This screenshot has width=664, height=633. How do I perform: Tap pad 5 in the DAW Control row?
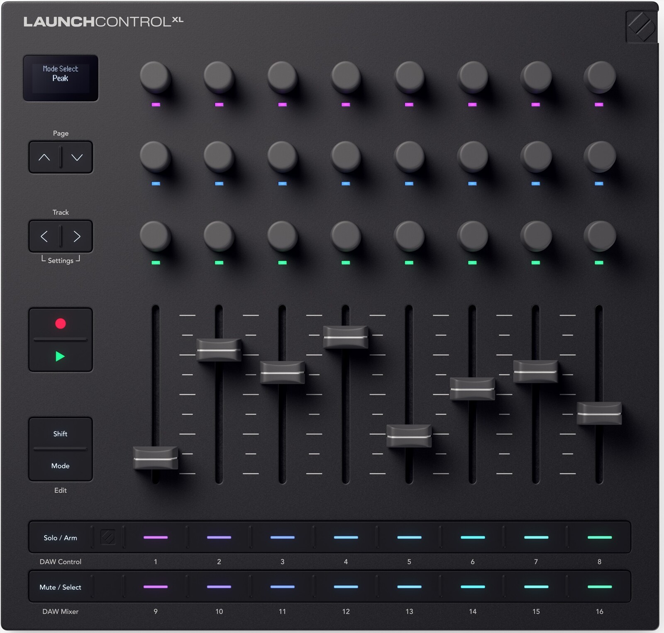(x=409, y=538)
